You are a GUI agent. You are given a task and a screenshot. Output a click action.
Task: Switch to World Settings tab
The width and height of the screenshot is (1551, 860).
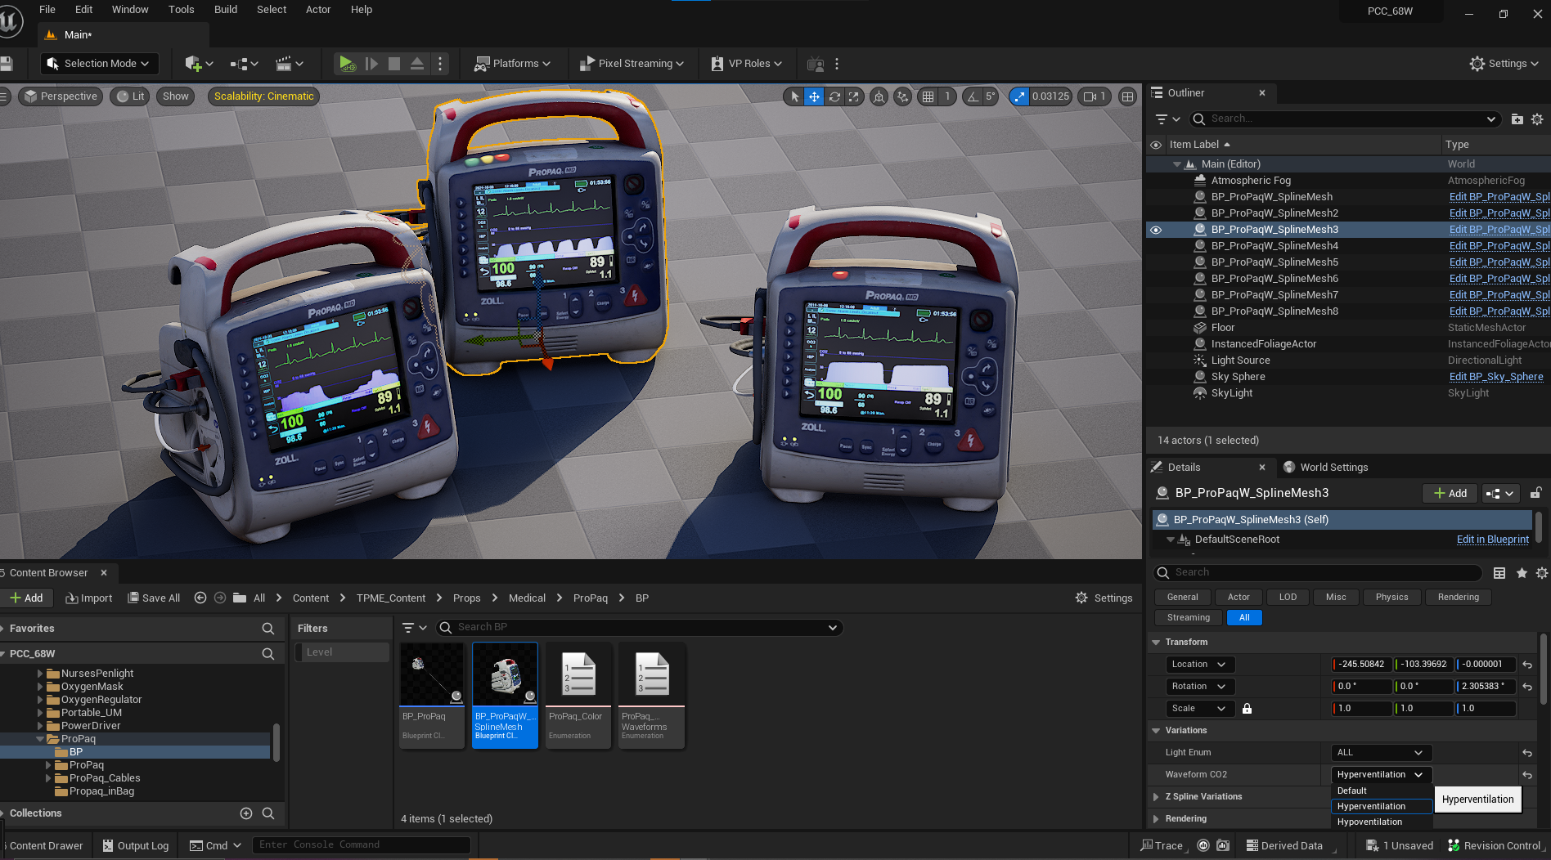tap(1325, 468)
